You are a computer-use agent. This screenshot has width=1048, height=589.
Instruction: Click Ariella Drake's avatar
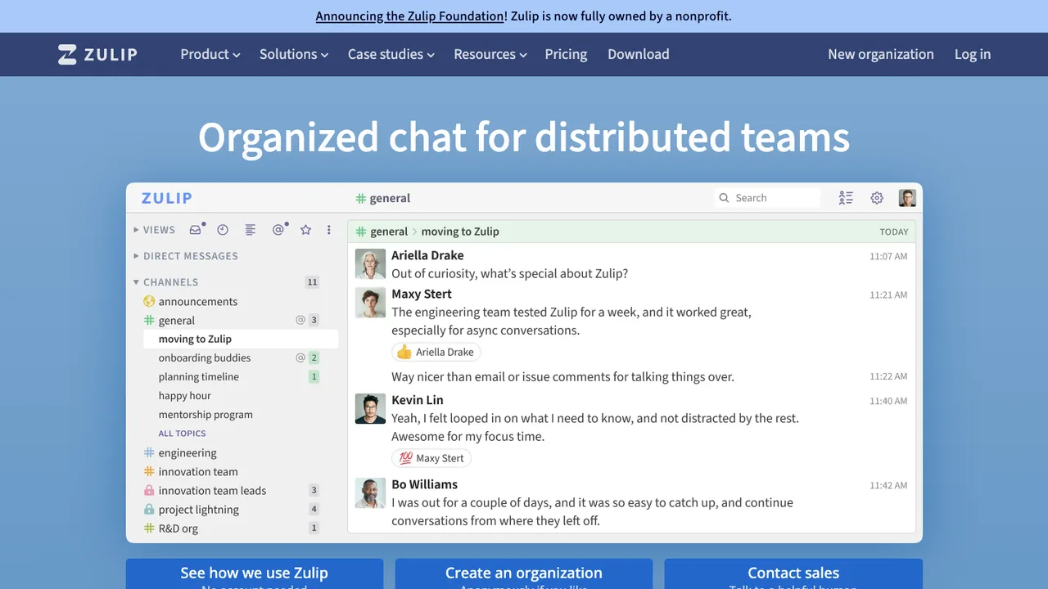click(x=370, y=264)
